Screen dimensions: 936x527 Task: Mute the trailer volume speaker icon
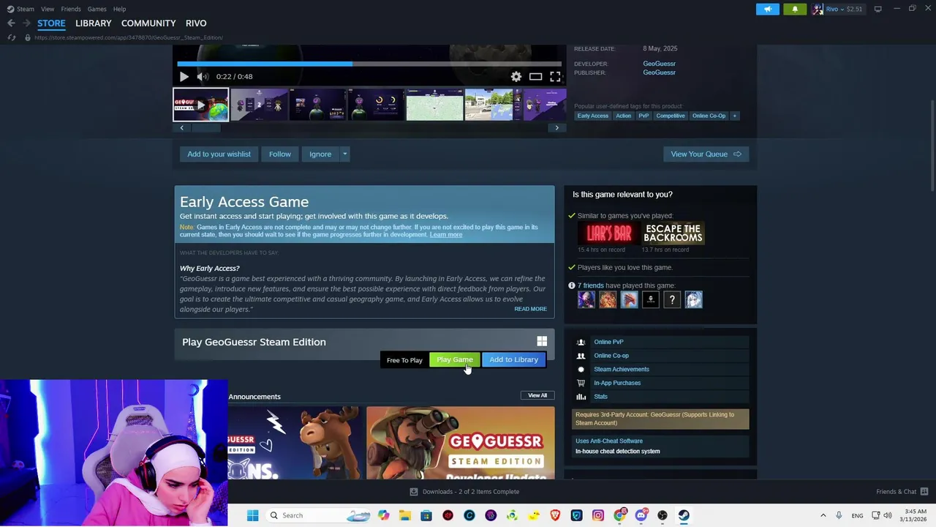(x=203, y=77)
